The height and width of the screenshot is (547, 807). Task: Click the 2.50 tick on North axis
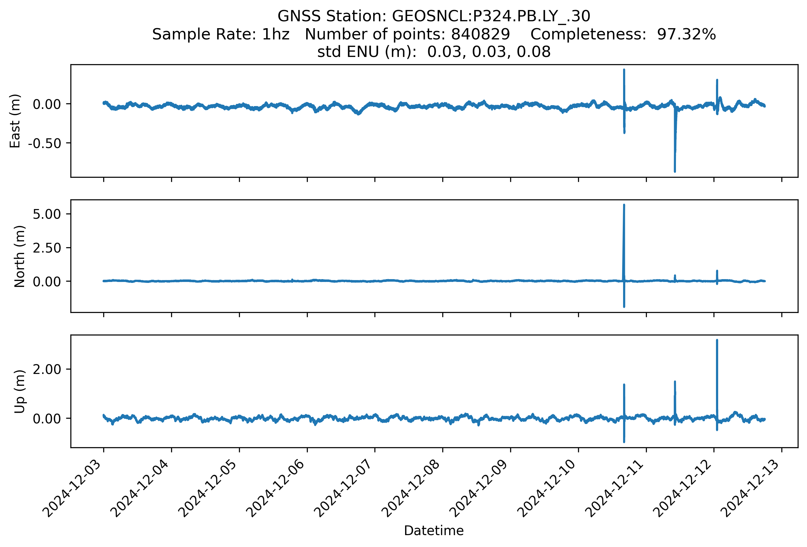47,248
